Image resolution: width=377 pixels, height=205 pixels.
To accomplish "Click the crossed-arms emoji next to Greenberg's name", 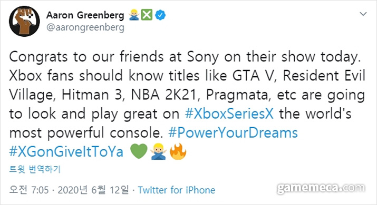I will (134, 15).
